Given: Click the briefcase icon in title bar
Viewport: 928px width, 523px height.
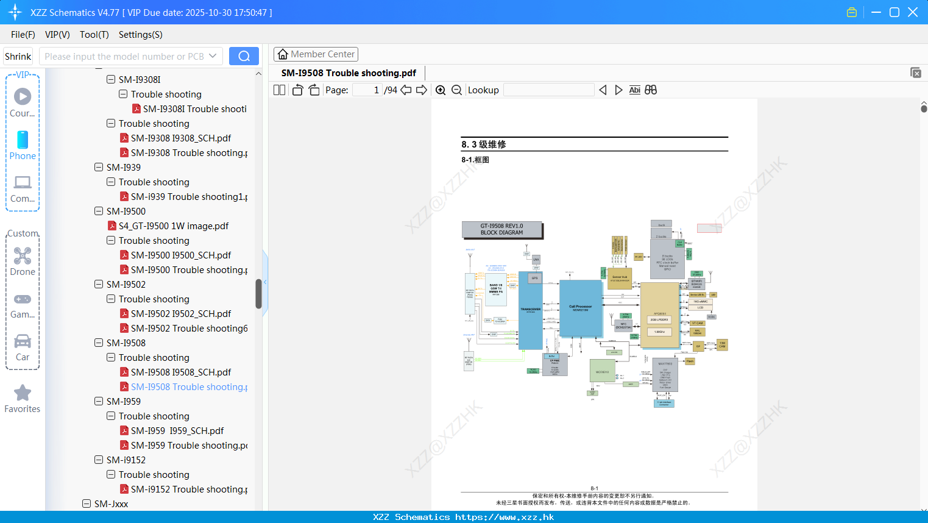Looking at the screenshot, I should tap(852, 12).
